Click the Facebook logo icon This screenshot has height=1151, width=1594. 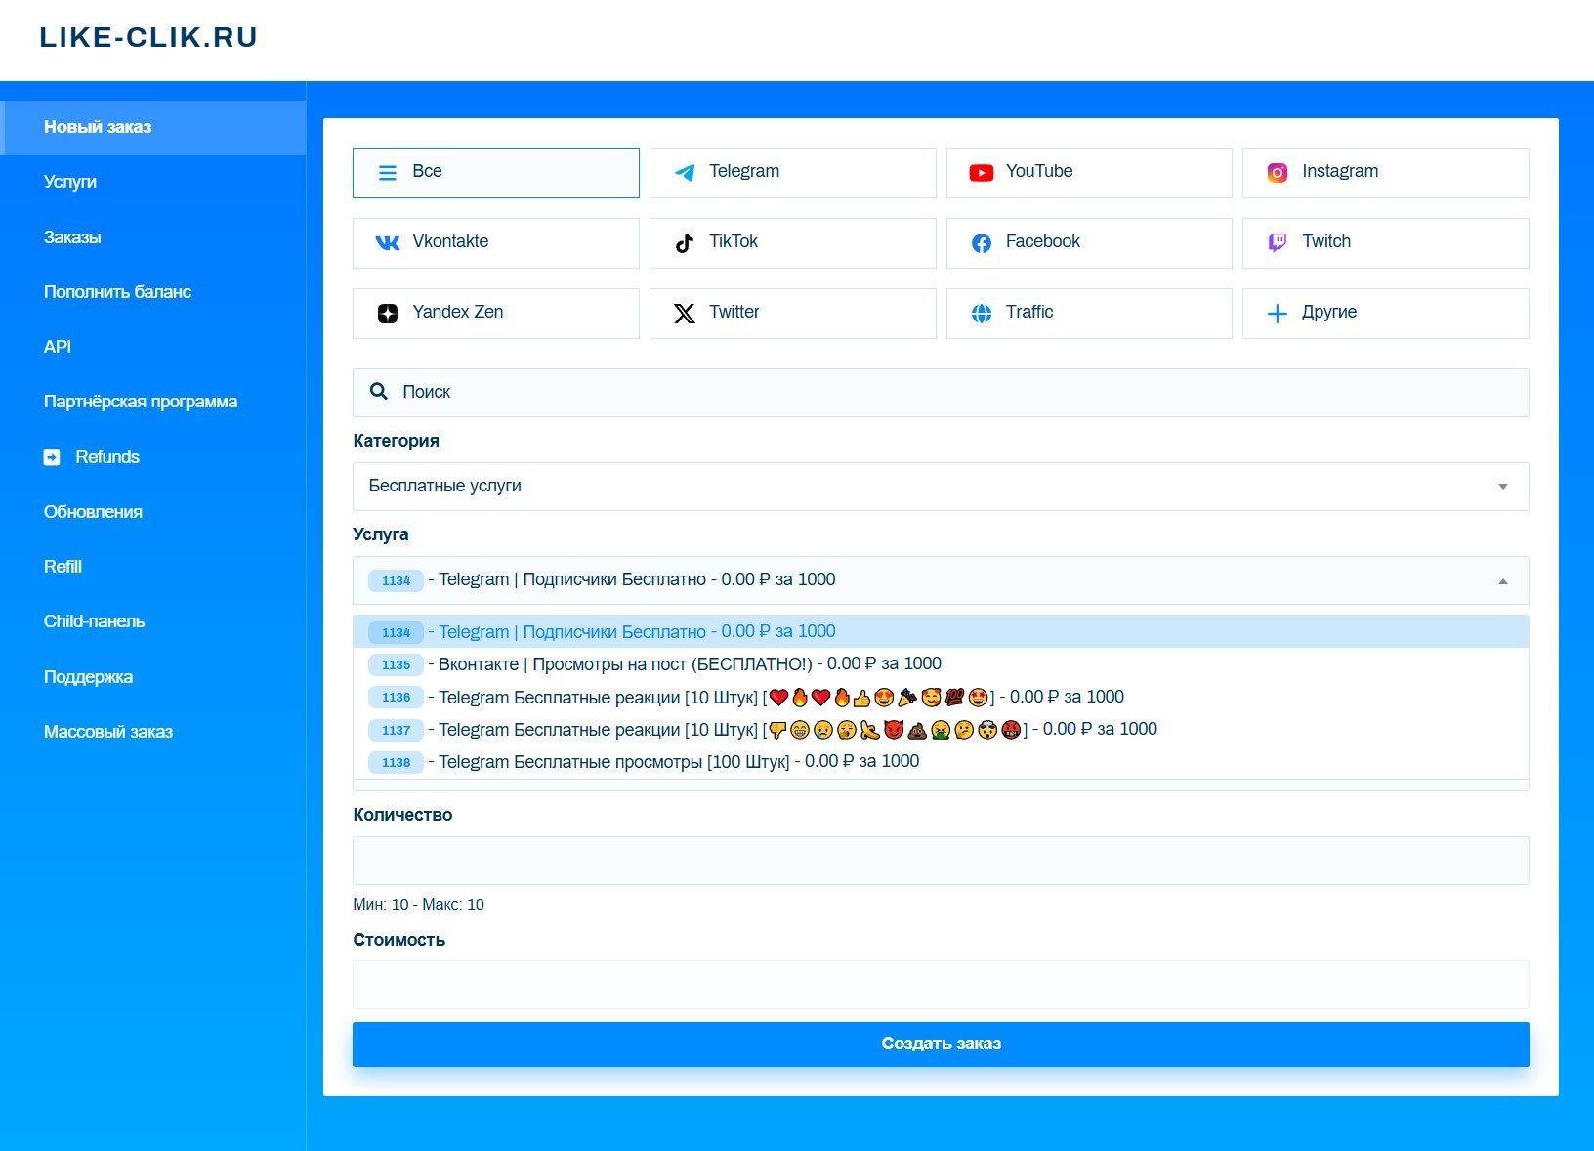click(x=981, y=243)
